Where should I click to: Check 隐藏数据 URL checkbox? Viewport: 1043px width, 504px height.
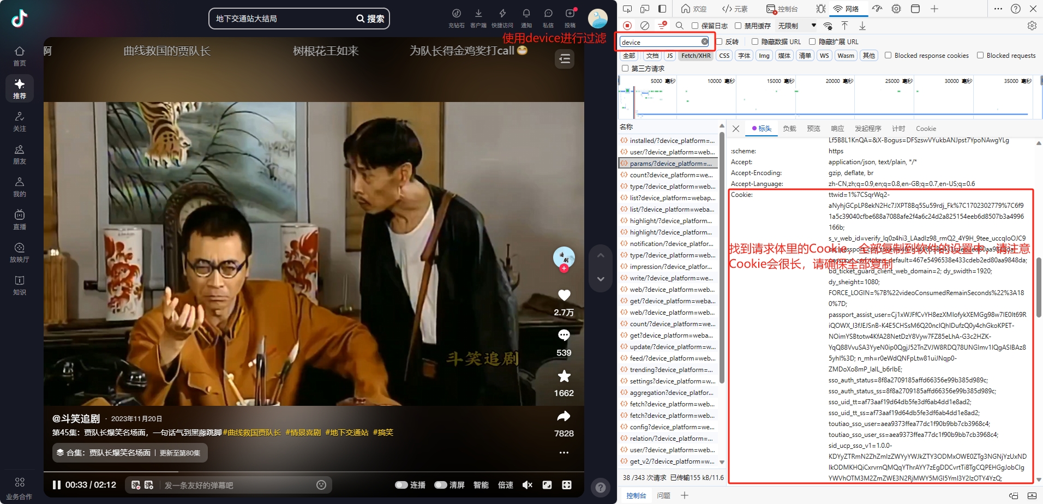755,41
